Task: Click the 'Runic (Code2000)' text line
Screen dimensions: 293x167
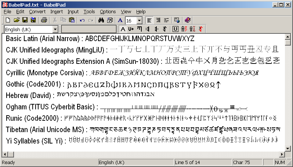Action: 141,118
